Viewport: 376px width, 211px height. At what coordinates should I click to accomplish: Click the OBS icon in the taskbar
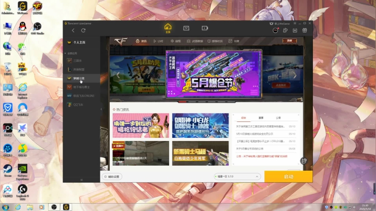point(54,207)
